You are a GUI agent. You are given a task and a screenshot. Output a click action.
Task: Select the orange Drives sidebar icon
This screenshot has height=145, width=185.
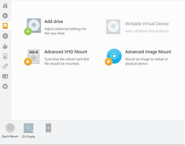[5, 26]
